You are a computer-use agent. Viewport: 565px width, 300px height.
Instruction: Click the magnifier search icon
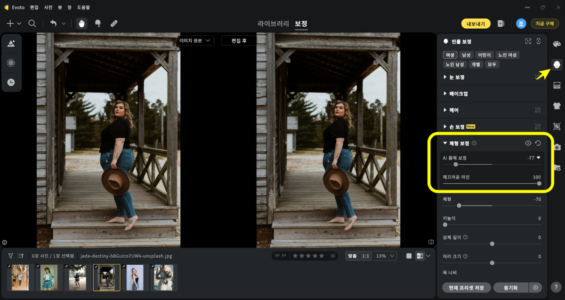pos(32,24)
